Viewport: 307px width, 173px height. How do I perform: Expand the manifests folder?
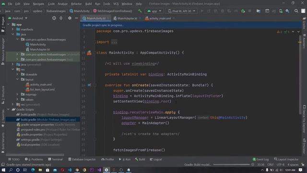point(13,29)
